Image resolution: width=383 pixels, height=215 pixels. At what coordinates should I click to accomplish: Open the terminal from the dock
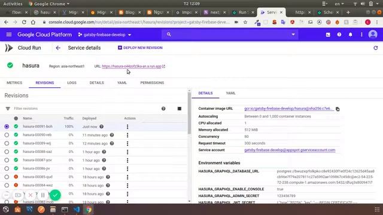65,210
